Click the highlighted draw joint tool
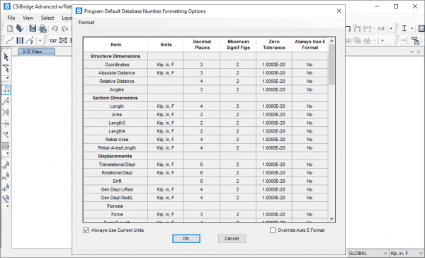425x258 pixels. [6, 90]
